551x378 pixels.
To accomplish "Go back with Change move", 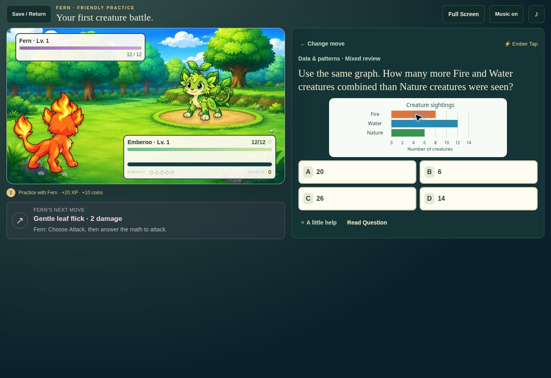I will [x=322, y=44].
